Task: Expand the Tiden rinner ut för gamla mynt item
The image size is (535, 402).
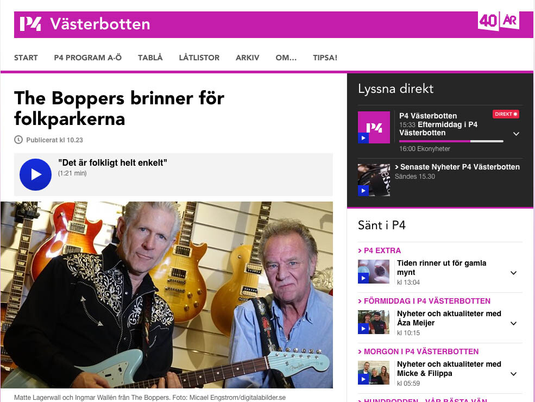Action: (513, 273)
